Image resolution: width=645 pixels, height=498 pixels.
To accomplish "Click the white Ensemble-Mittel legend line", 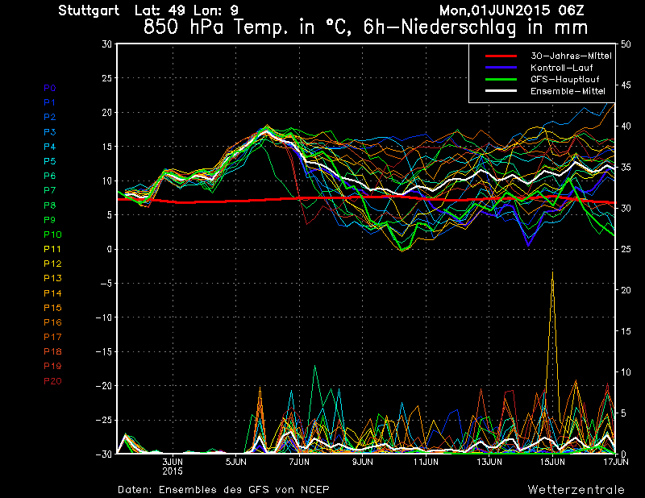I will coord(501,91).
